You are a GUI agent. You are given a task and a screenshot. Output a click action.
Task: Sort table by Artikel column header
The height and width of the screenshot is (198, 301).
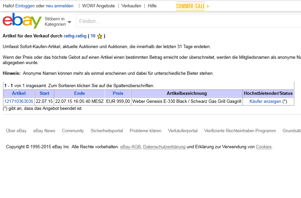(19, 93)
